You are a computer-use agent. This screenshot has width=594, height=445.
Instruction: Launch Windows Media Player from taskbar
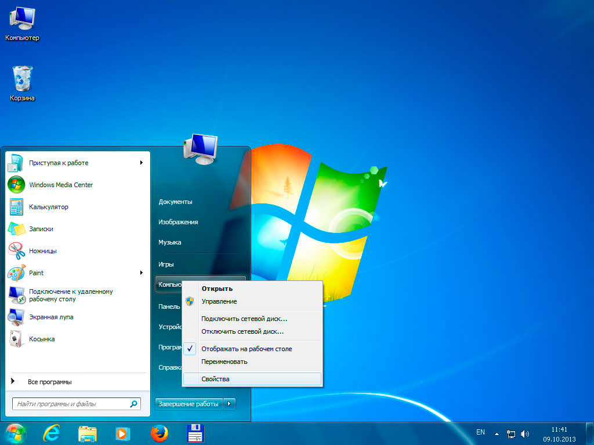122,433
